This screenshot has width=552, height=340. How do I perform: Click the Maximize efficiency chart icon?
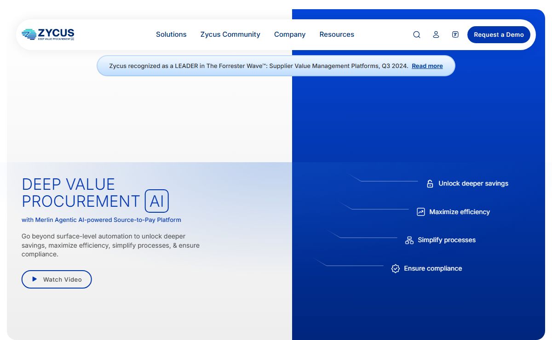[421, 212]
